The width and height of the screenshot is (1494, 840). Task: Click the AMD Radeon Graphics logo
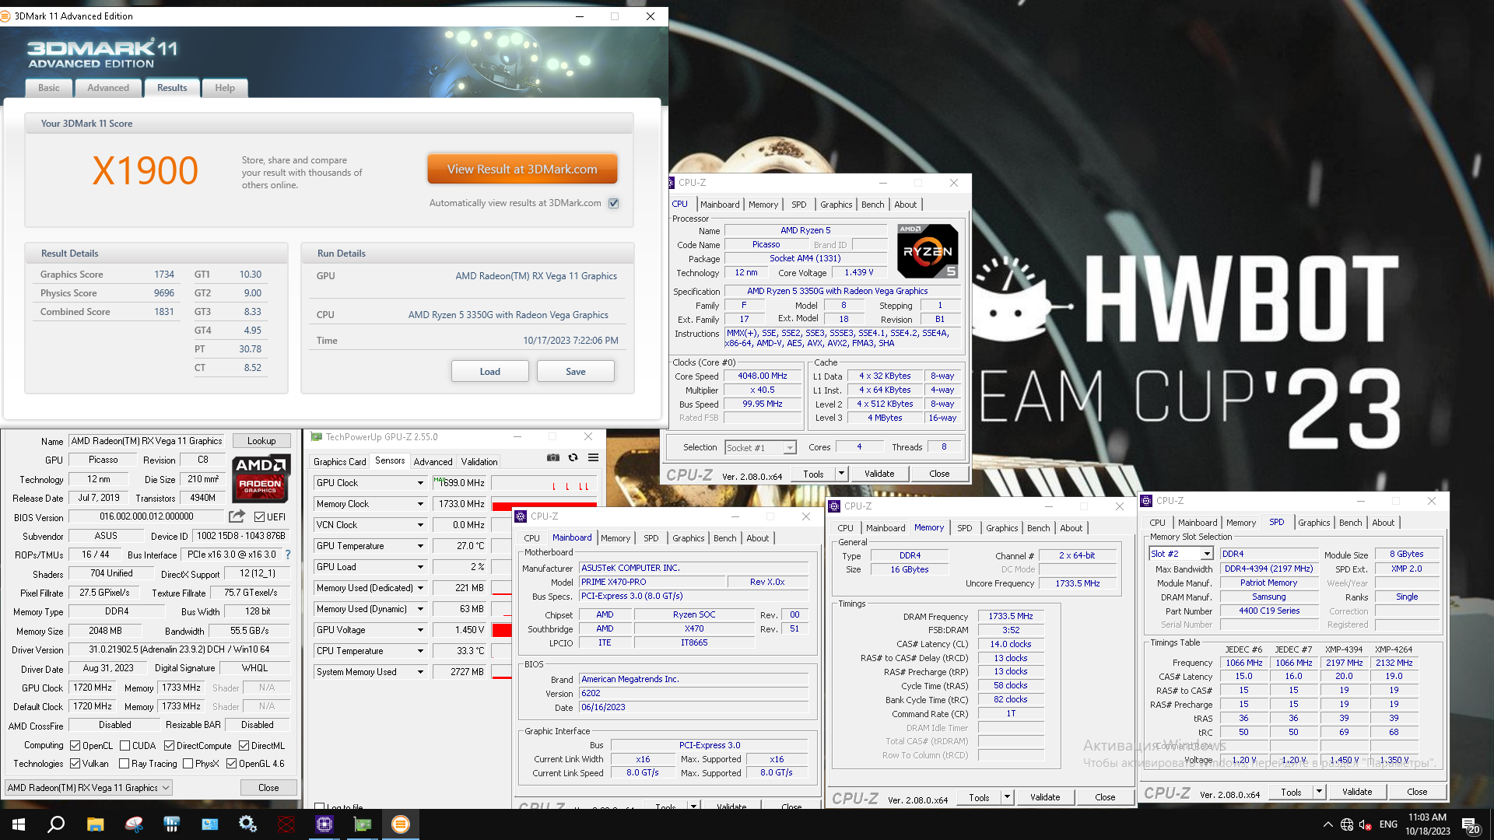coord(261,478)
